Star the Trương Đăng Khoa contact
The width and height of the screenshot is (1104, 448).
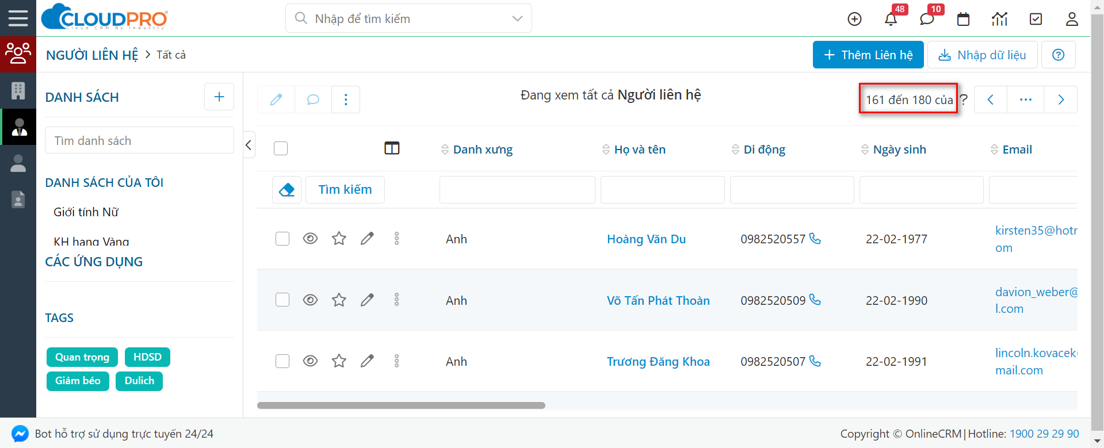click(339, 361)
